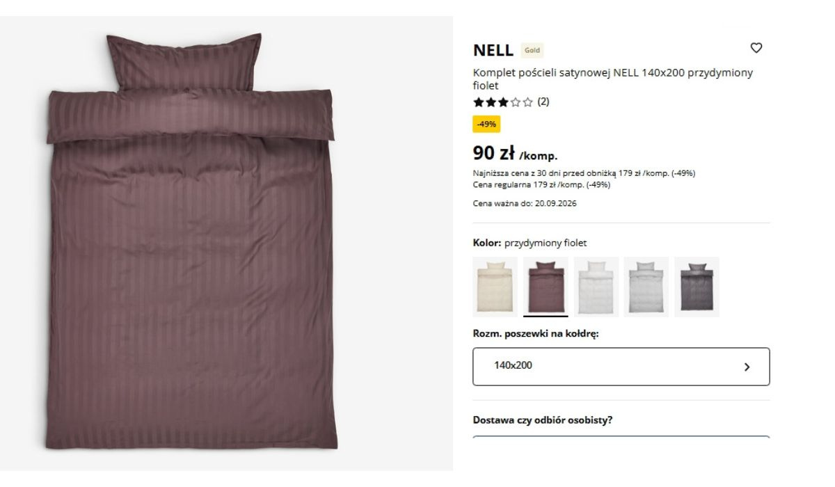Choose the light grey bedding variant
The image size is (835, 487).
646,287
